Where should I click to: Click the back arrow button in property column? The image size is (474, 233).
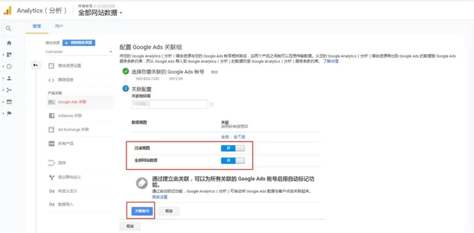point(36,65)
